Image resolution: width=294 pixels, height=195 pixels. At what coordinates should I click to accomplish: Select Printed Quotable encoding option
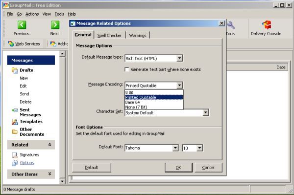point(154,97)
